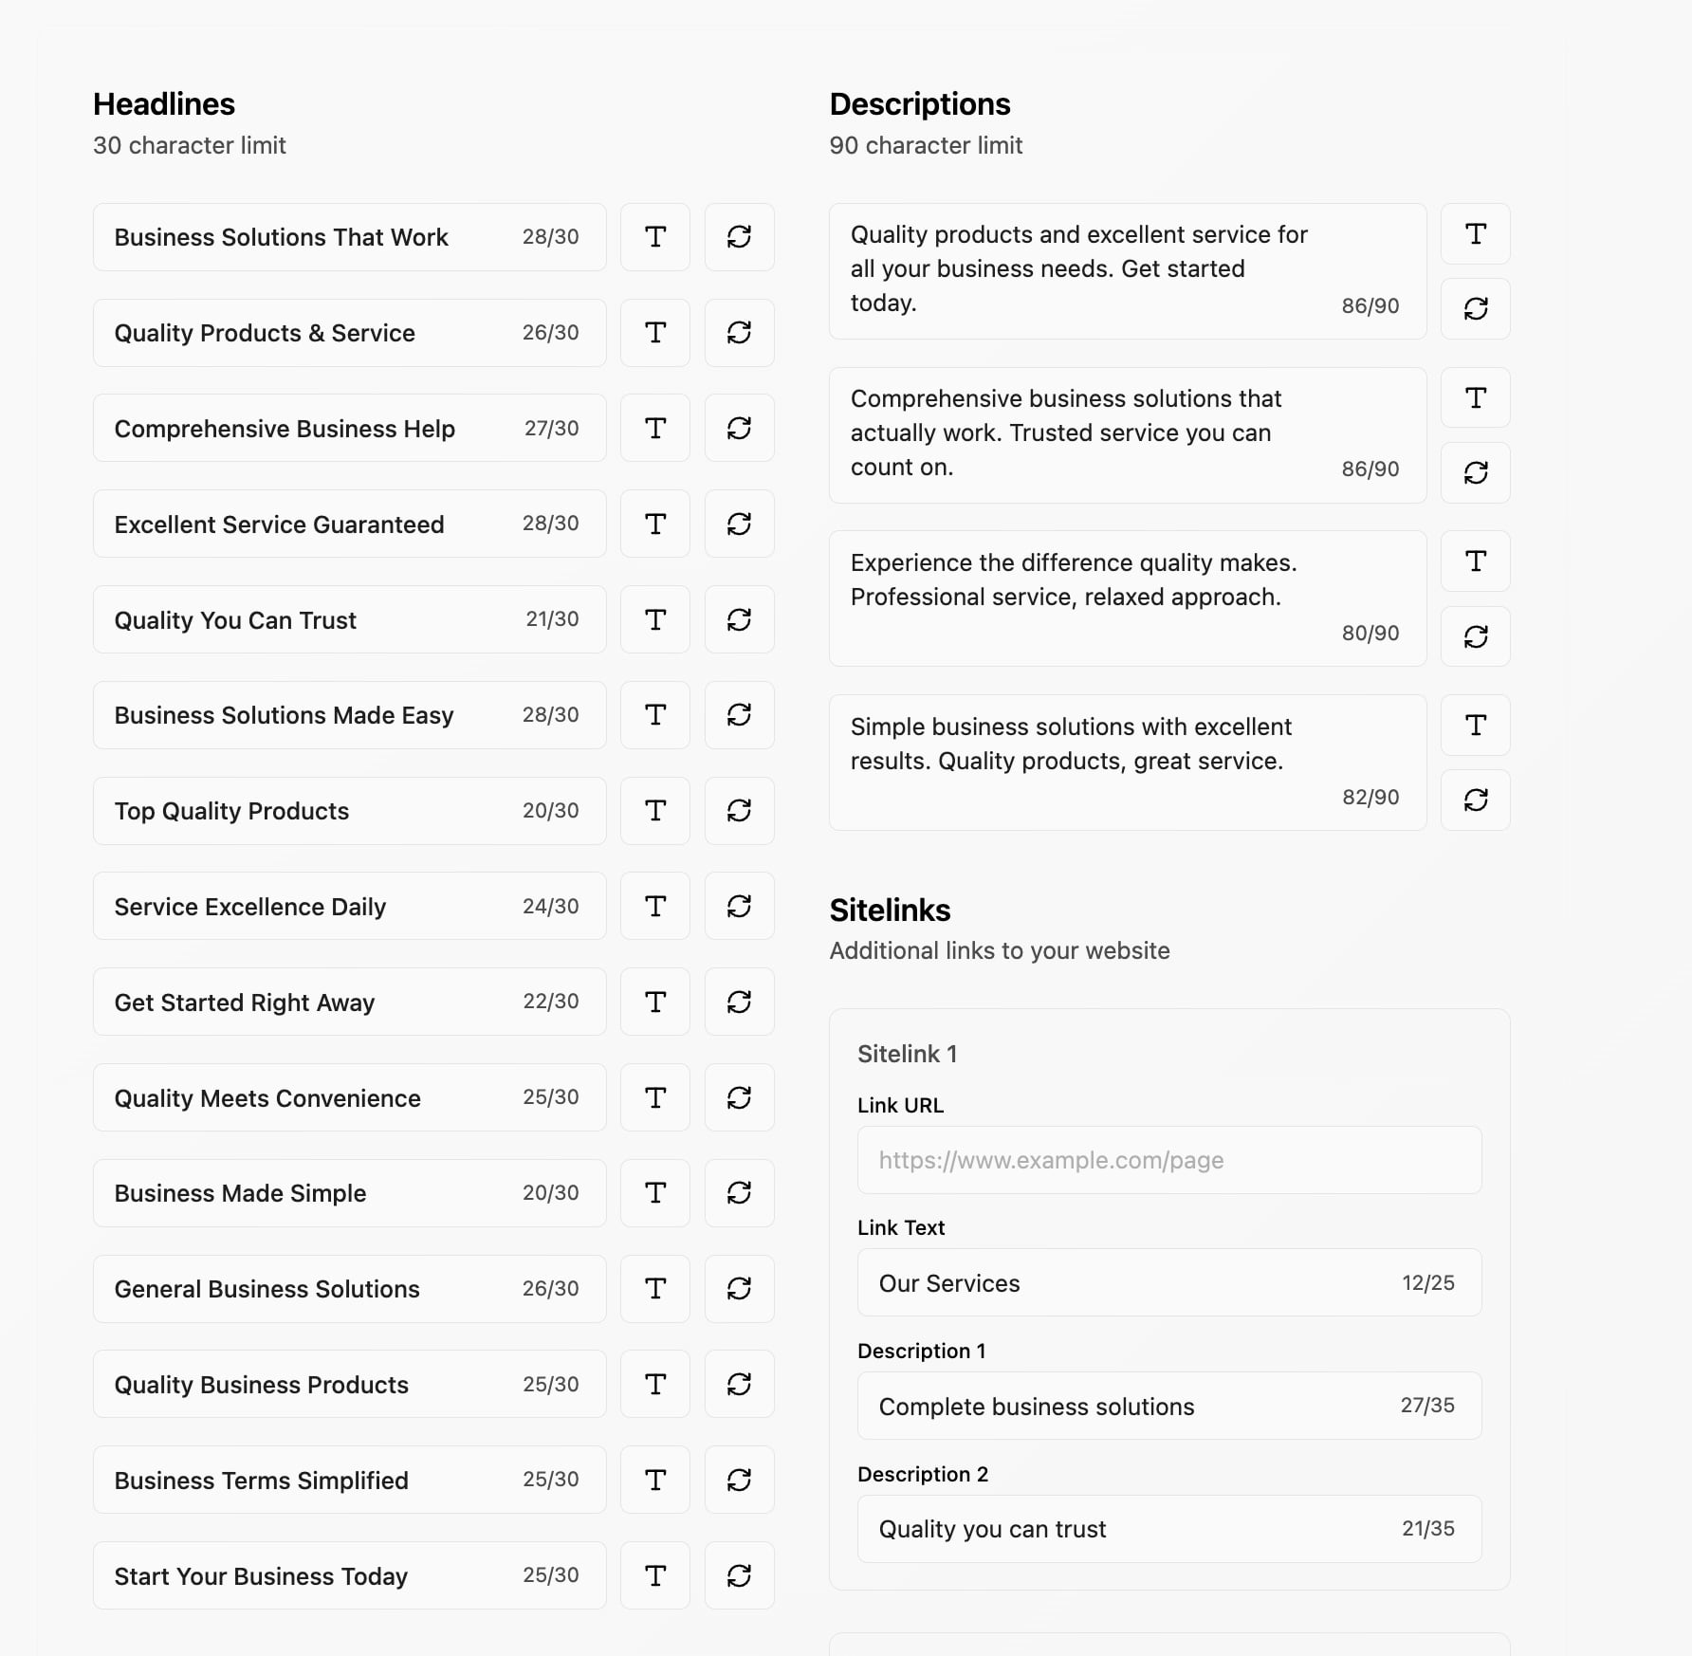Regenerate 'Start Your Business Today' headline
Viewport: 1692px width, 1656px height.
(x=739, y=1576)
